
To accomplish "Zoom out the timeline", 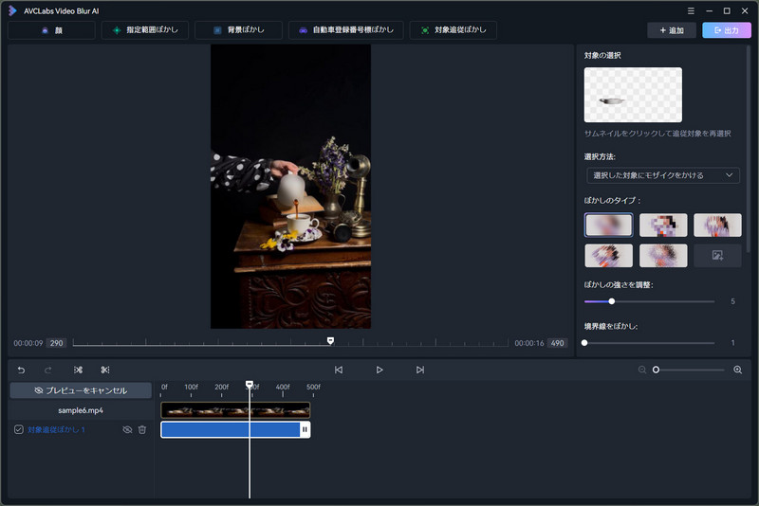I will click(x=642, y=370).
